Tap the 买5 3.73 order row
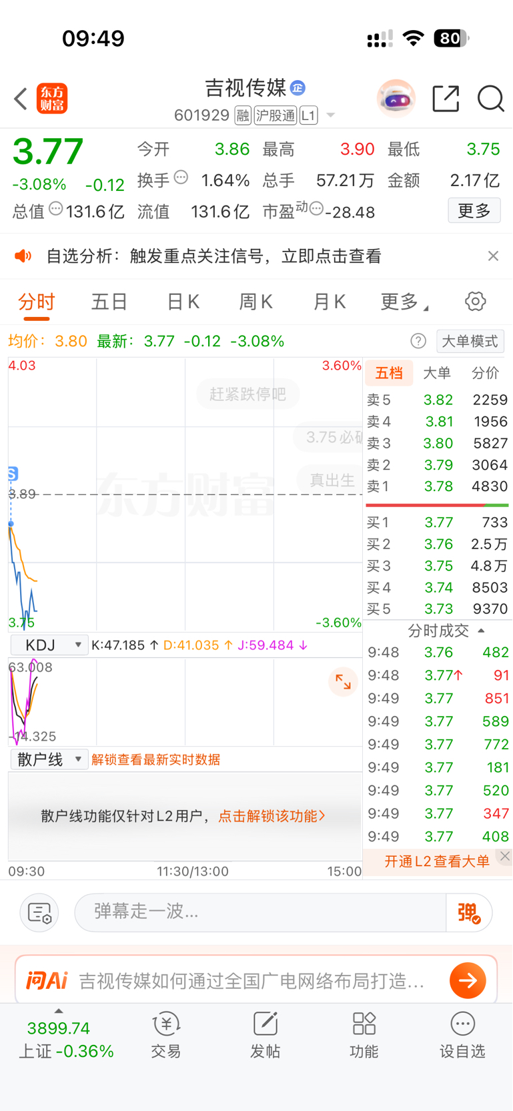 [438, 609]
